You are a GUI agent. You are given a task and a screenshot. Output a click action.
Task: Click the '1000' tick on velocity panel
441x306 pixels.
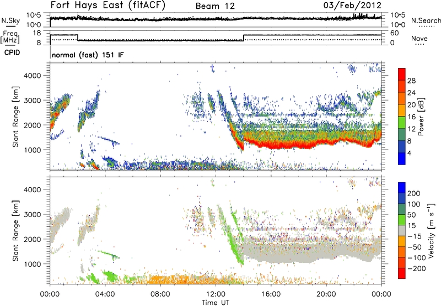33,264
